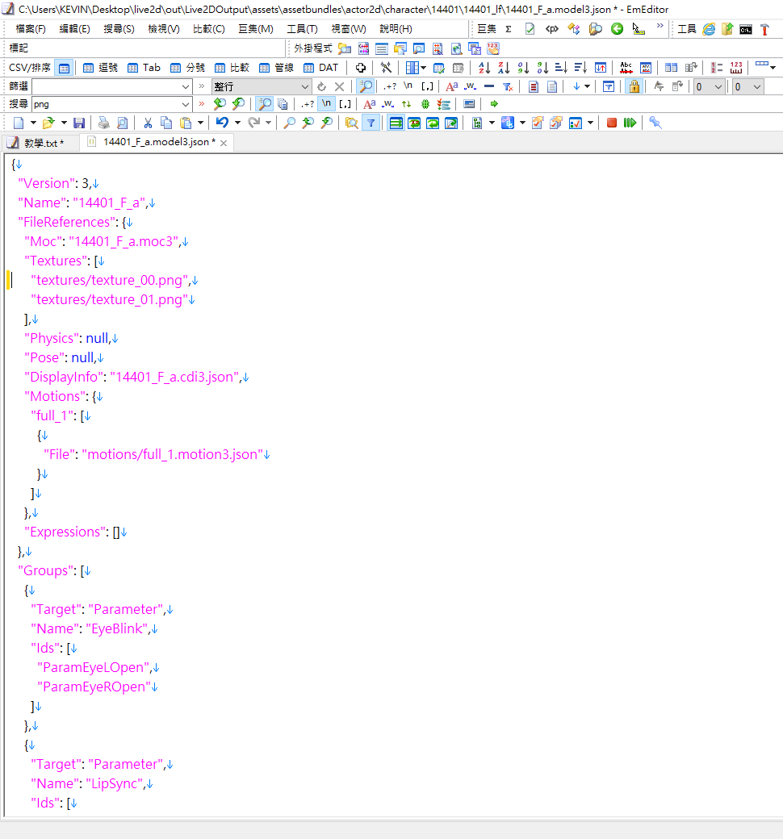The height and width of the screenshot is (839, 783).
Task: Expand the 搜尋 search text dropdown
Action: (186, 104)
